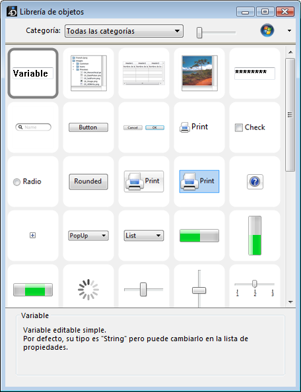The height and width of the screenshot is (392, 301).
Task: Choose the list box table object
Action: tap(144, 73)
